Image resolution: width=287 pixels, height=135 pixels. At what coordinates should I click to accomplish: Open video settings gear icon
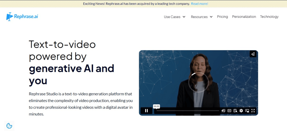241,110
